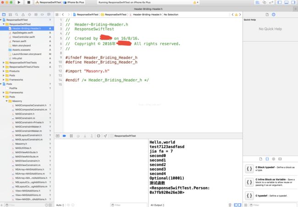Open the All Output dropdown
Image resolution: width=298 pixels, height=207 pixels.
tap(157, 205)
